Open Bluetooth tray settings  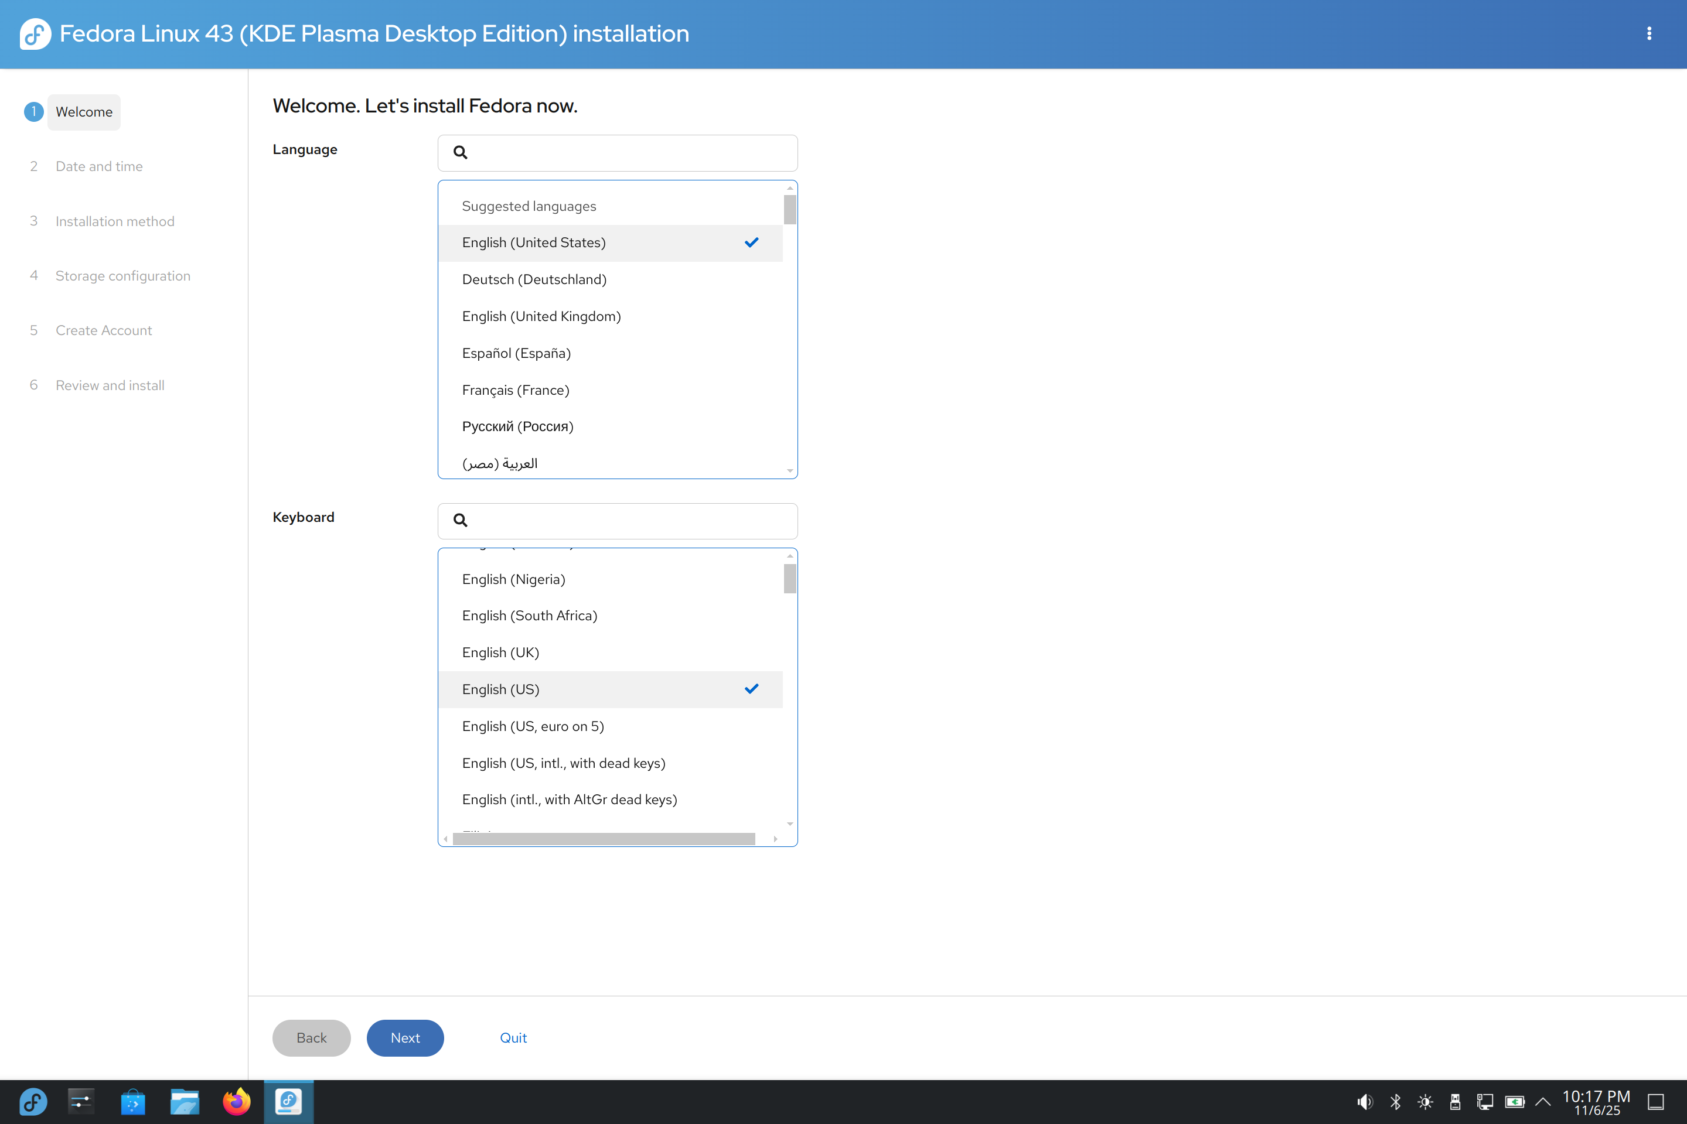coord(1395,1102)
